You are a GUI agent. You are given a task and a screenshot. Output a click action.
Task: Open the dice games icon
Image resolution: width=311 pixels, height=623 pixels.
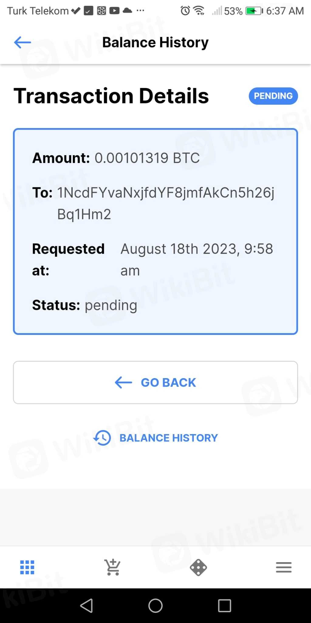(x=198, y=567)
